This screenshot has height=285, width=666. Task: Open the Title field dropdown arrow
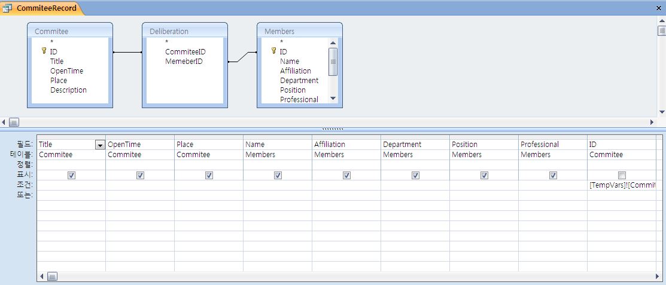pyautogui.click(x=101, y=145)
